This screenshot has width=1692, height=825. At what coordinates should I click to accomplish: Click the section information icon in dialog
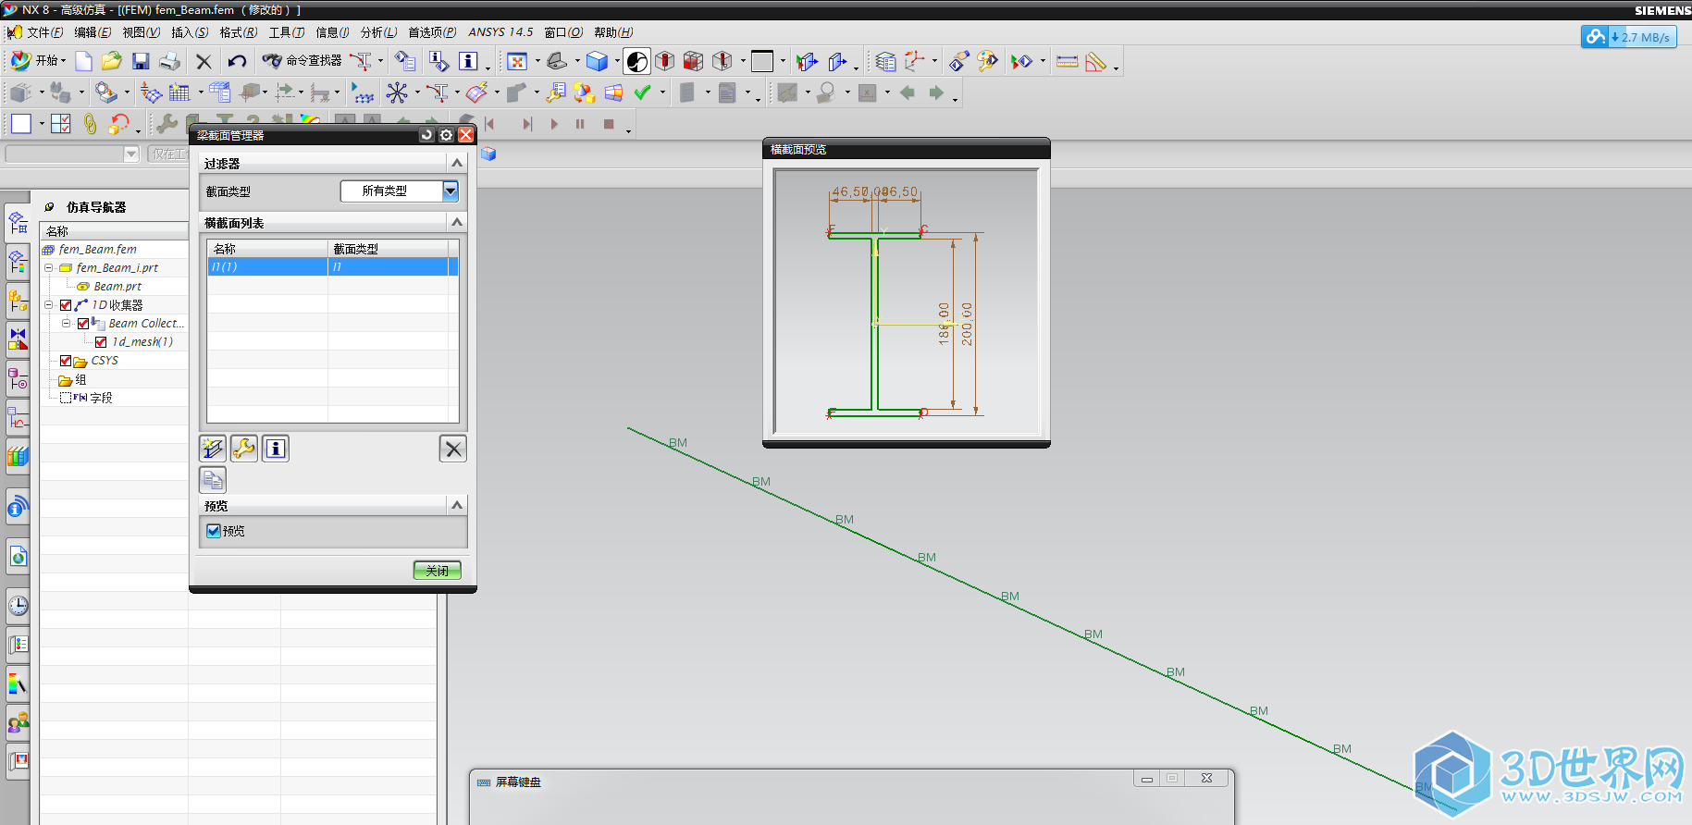pyautogui.click(x=276, y=449)
